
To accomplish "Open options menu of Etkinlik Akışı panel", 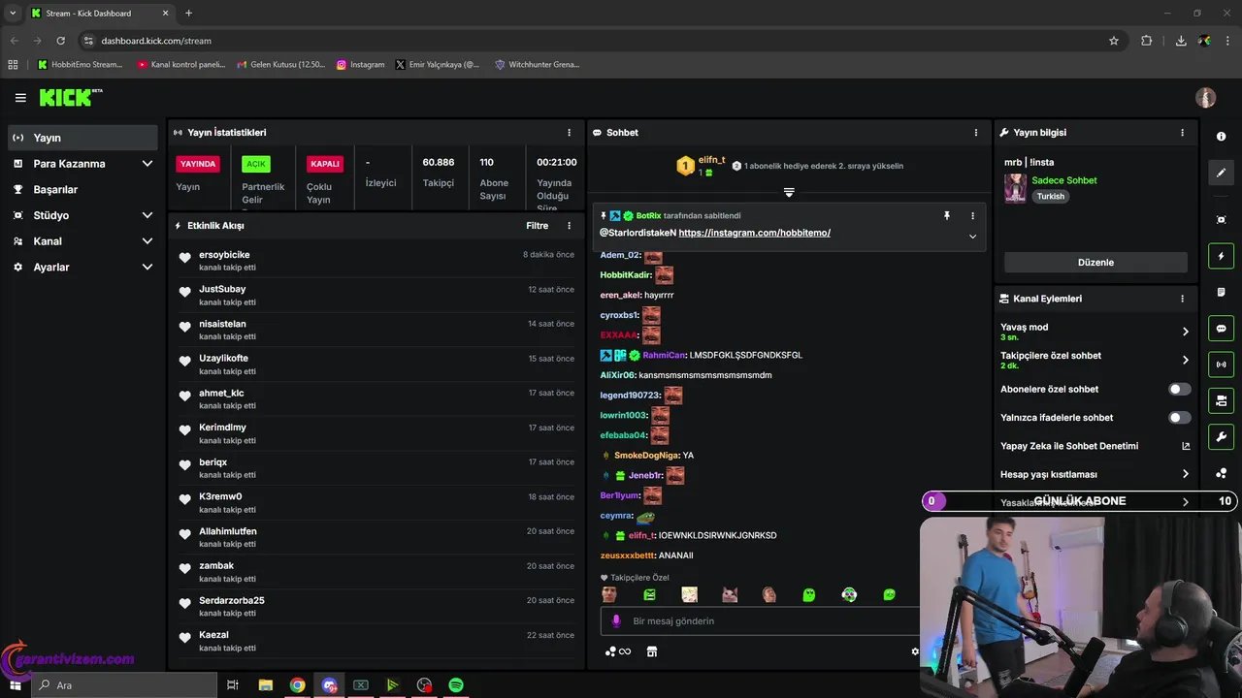I will 570,225.
